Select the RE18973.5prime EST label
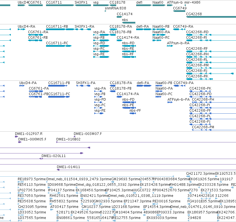Viewport: 236px width, 222px height. [x=32, y=179]
